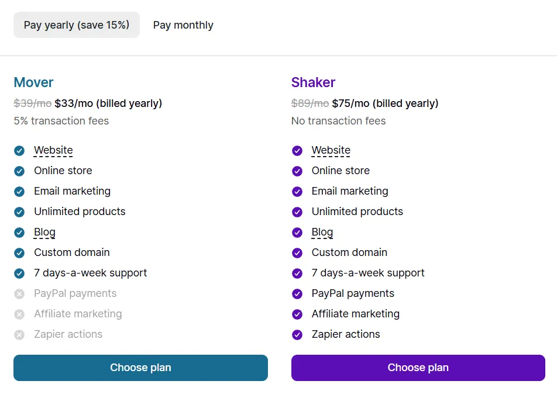Click the Blog link under Mover

(x=44, y=232)
